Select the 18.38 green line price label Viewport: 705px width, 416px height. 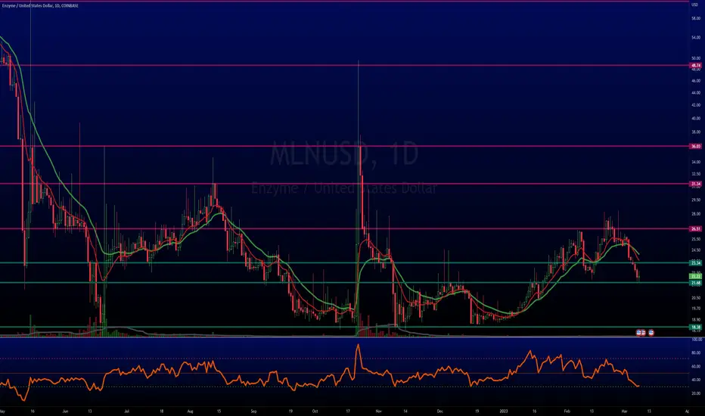696,327
